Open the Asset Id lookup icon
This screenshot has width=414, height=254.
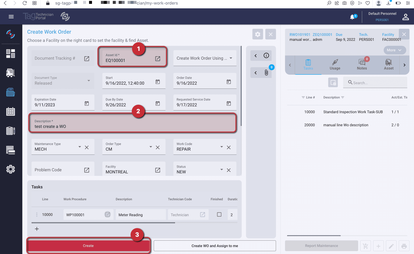158,59
